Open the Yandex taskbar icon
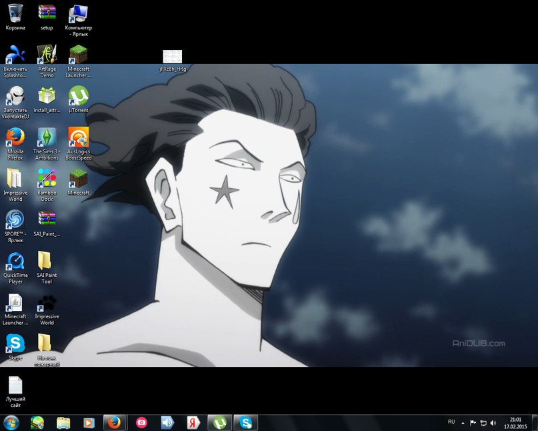The width and height of the screenshot is (538, 431). coord(193,423)
